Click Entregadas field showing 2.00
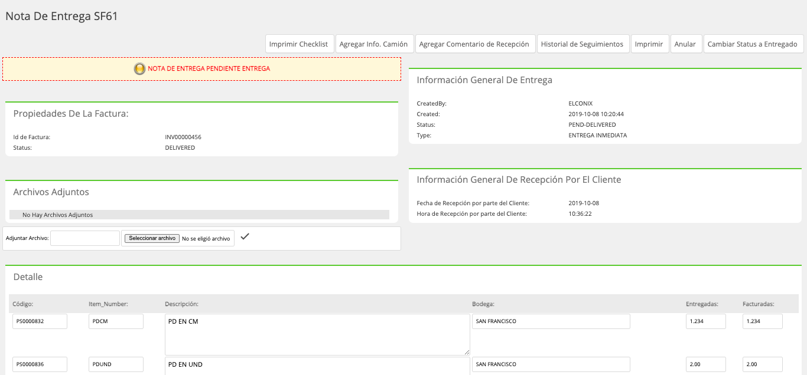Image resolution: width=807 pixels, height=375 pixels. click(706, 364)
